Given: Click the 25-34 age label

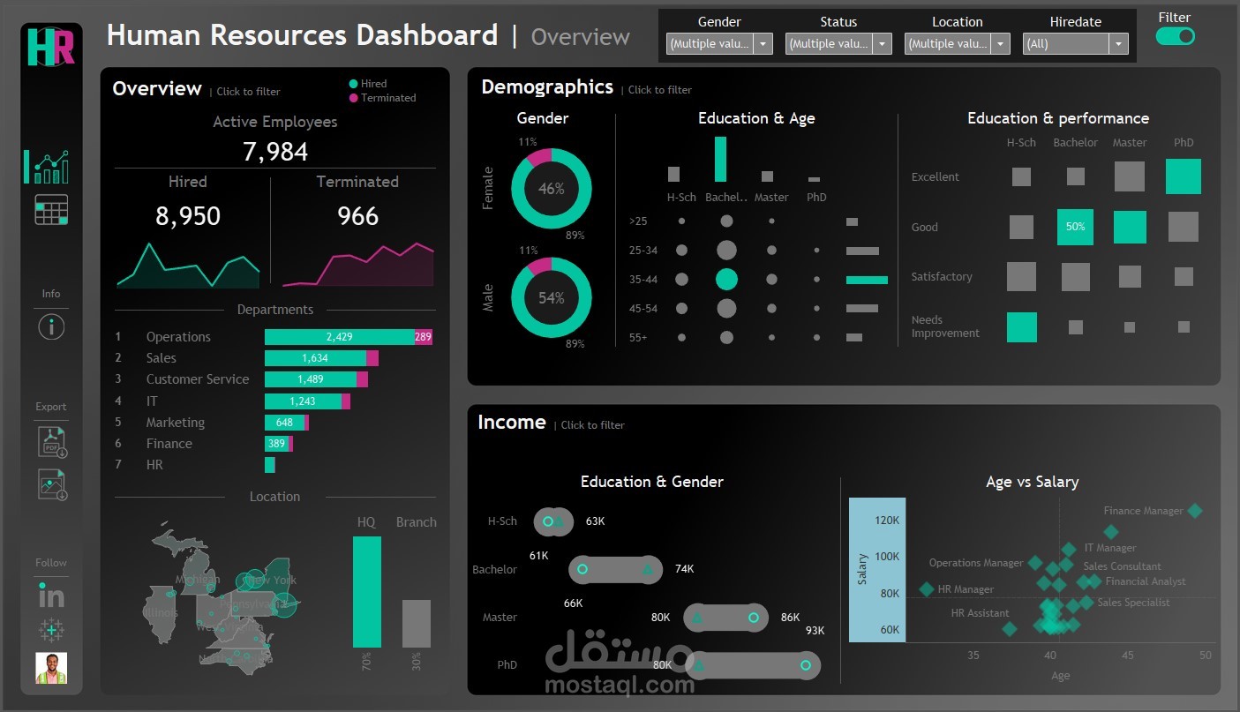Looking at the screenshot, I should pyautogui.click(x=643, y=251).
